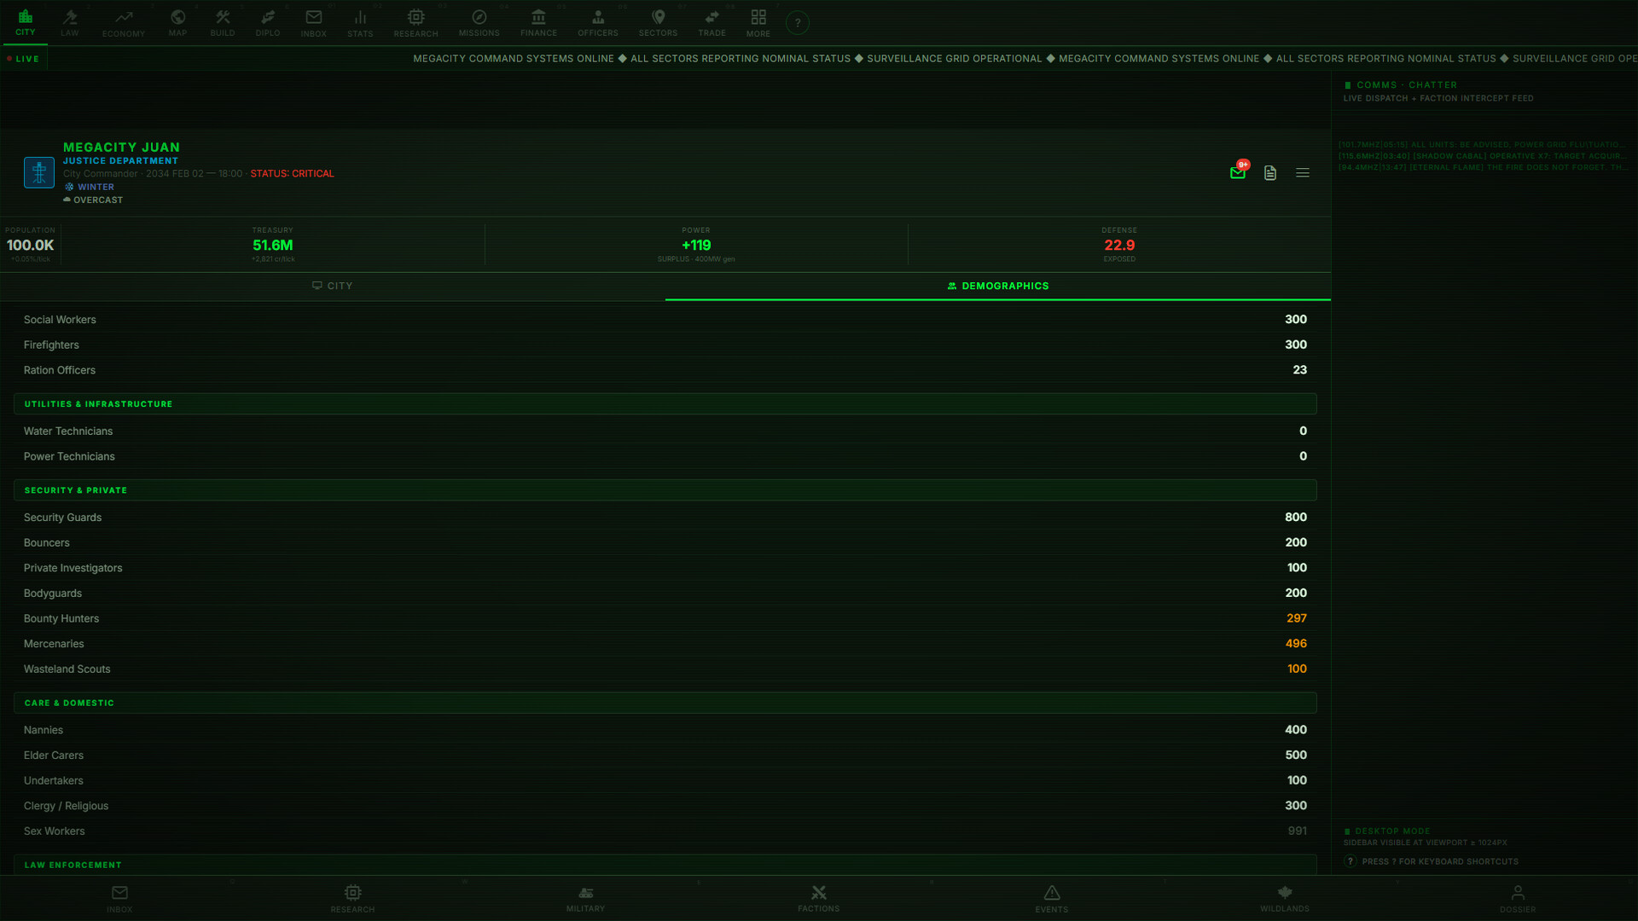Open the Trade section

(x=712, y=23)
